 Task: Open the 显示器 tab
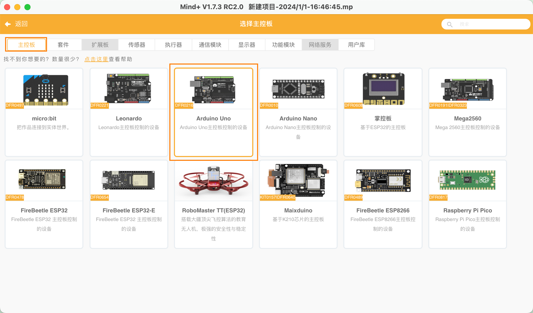click(x=246, y=45)
